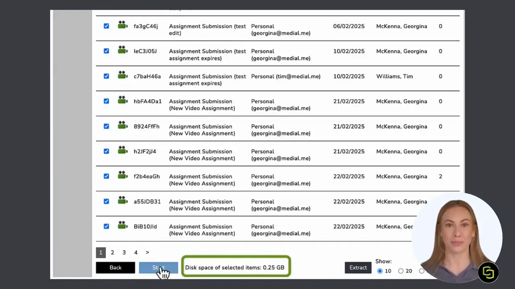Click the camera icon for f2b4eaGh
The width and height of the screenshot is (515, 289).
[123, 175]
